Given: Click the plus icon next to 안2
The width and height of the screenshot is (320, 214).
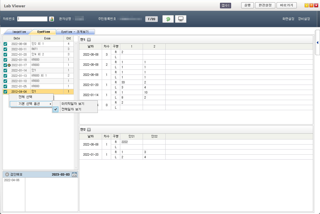Looking at the screenshot, I should (89, 130).
